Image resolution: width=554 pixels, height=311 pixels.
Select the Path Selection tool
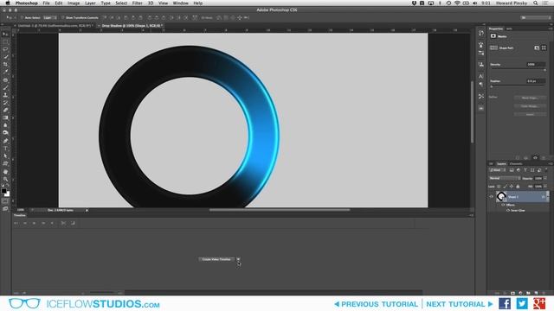coord(5,156)
